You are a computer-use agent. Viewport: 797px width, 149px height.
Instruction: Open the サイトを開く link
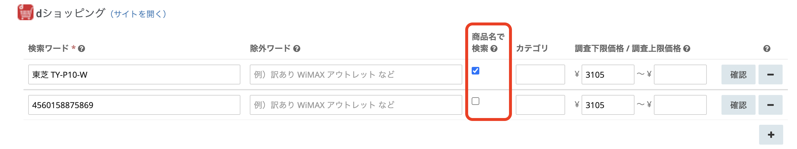coord(138,14)
